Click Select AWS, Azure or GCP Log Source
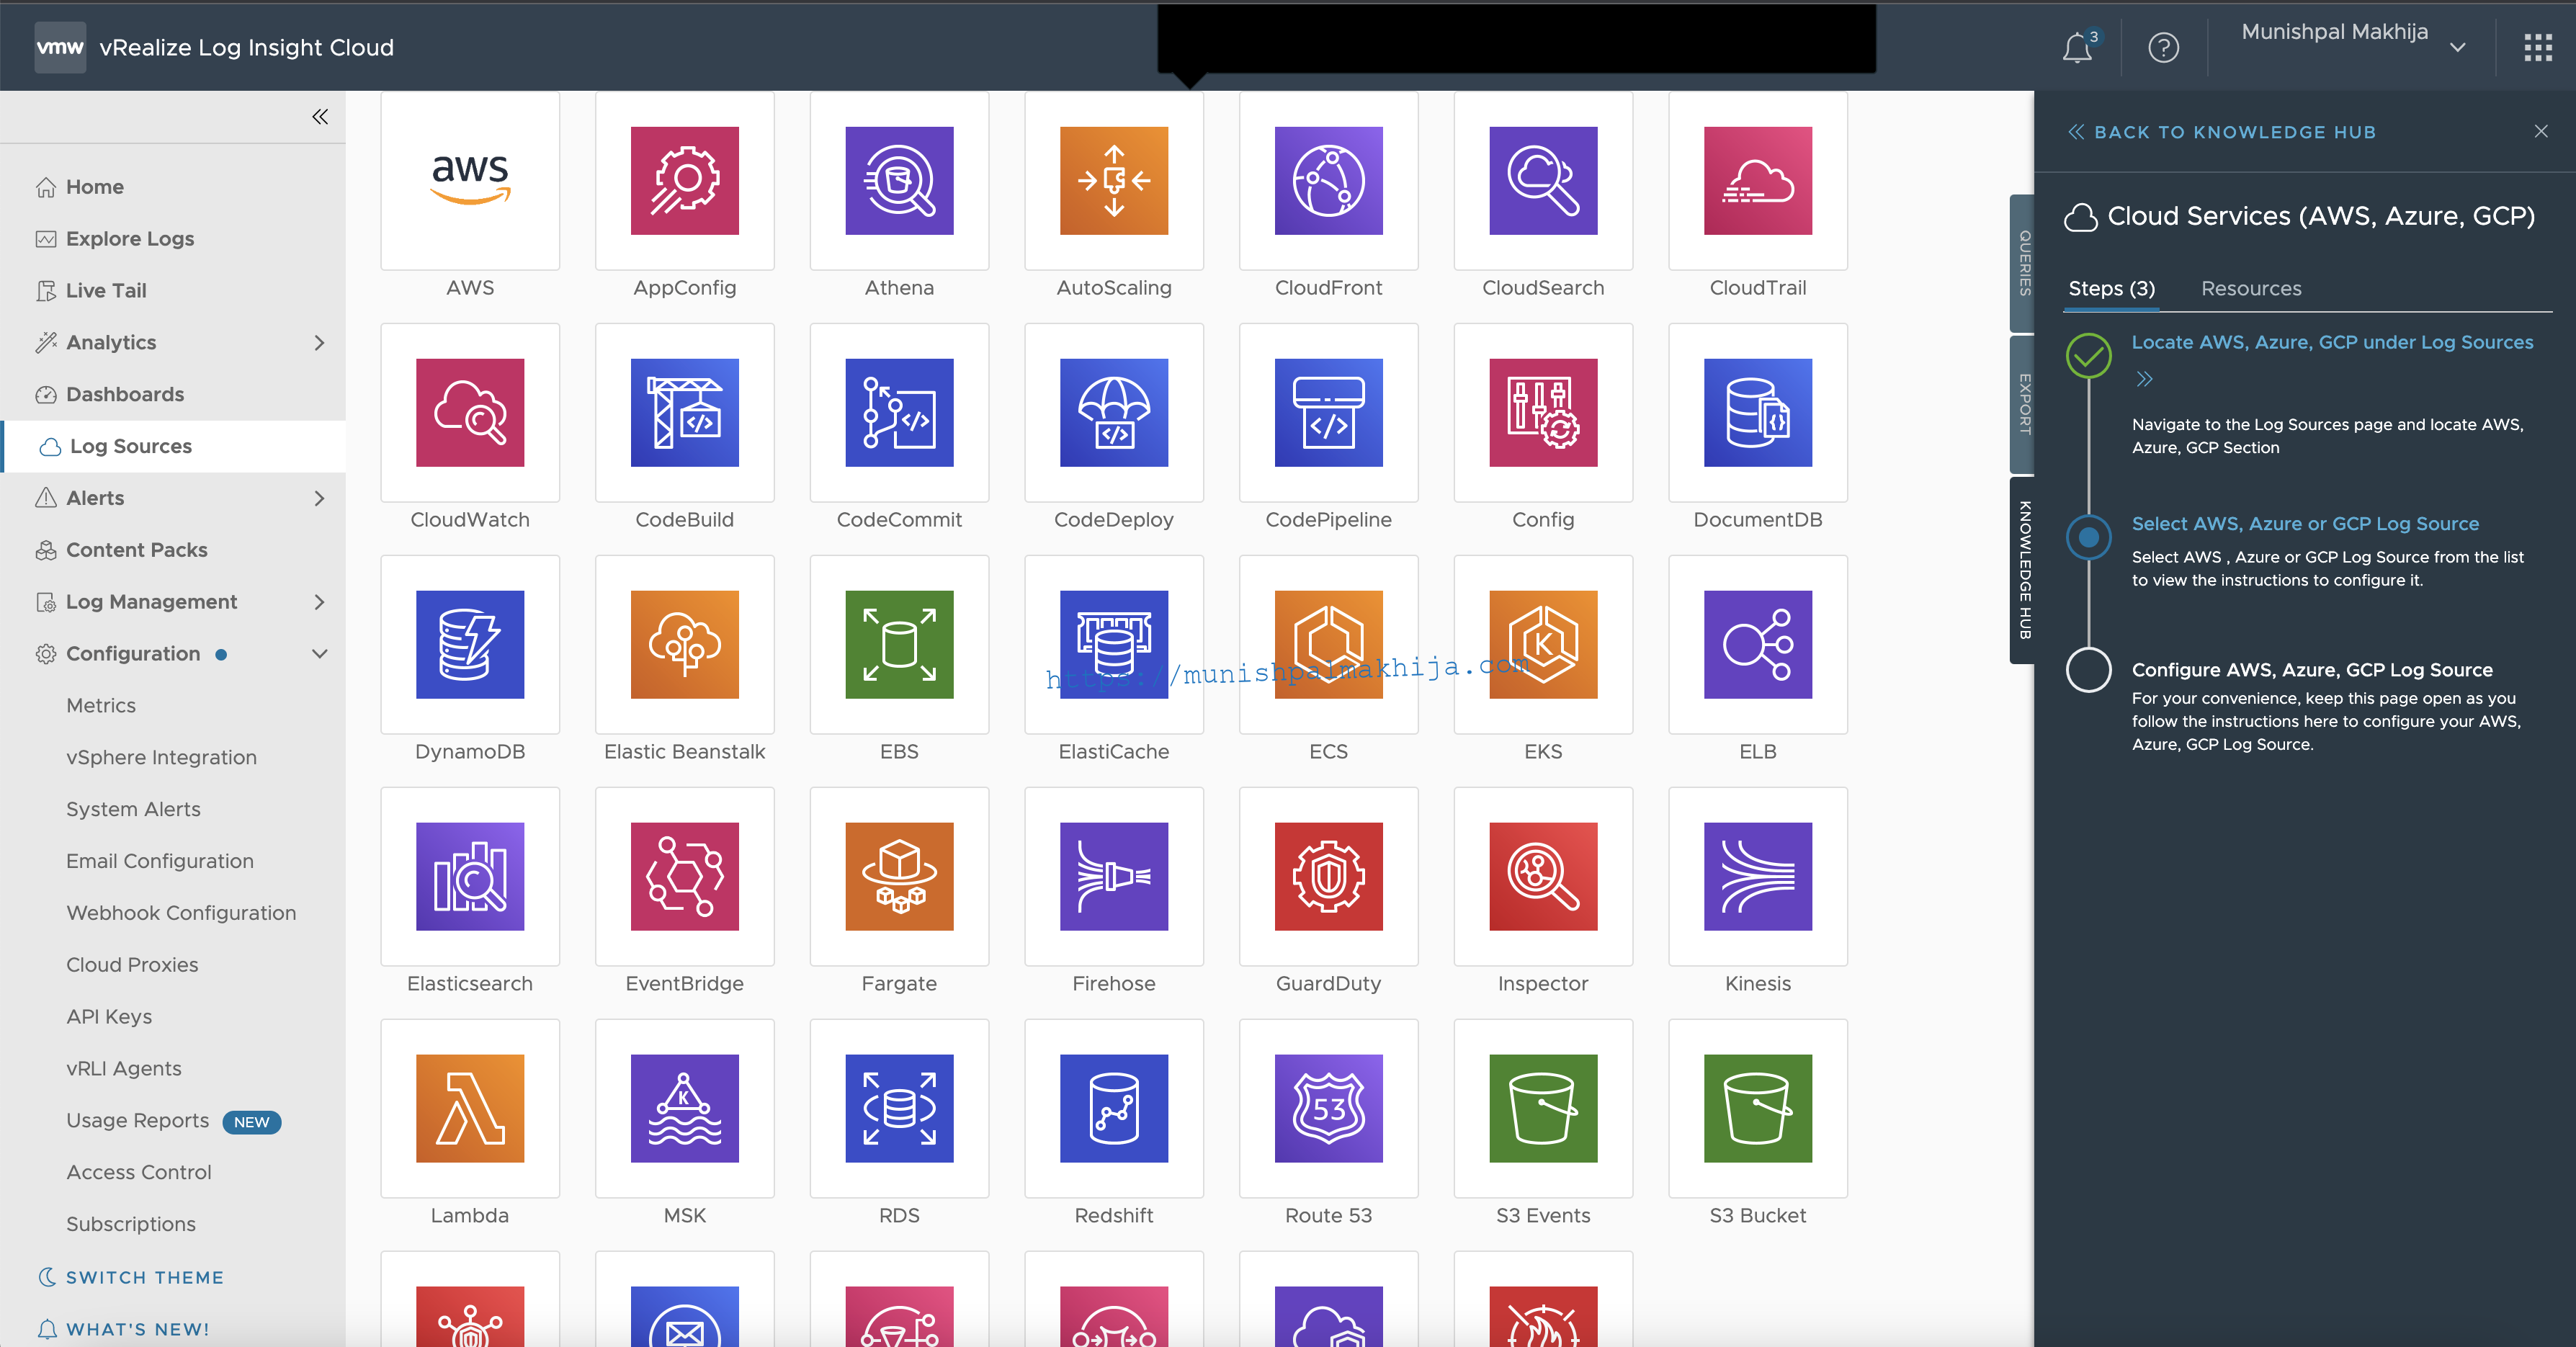This screenshot has height=1347, width=2576. click(x=2305, y=524)
